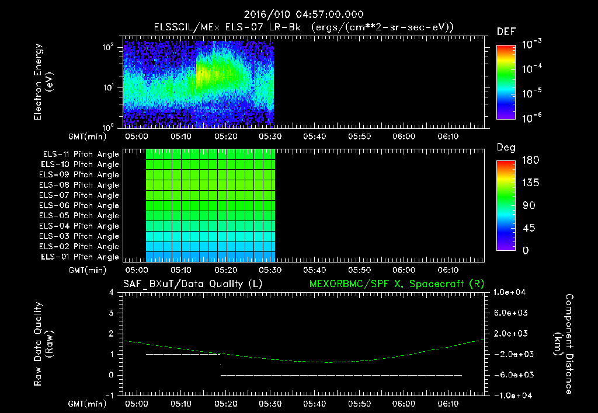The image size is (598, 413).
Task: Click 06:10 on the electron spectrogram time axis
Action: (x=448, y=136)
